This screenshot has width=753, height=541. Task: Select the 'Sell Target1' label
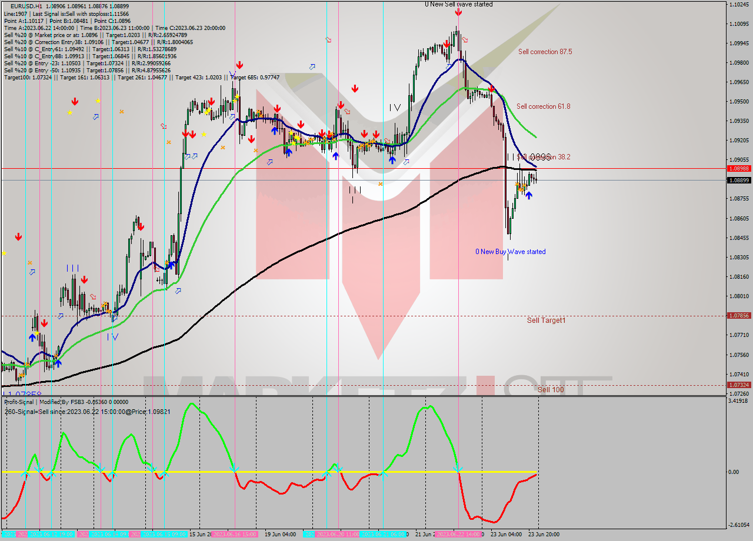click(x=546, y=320)
